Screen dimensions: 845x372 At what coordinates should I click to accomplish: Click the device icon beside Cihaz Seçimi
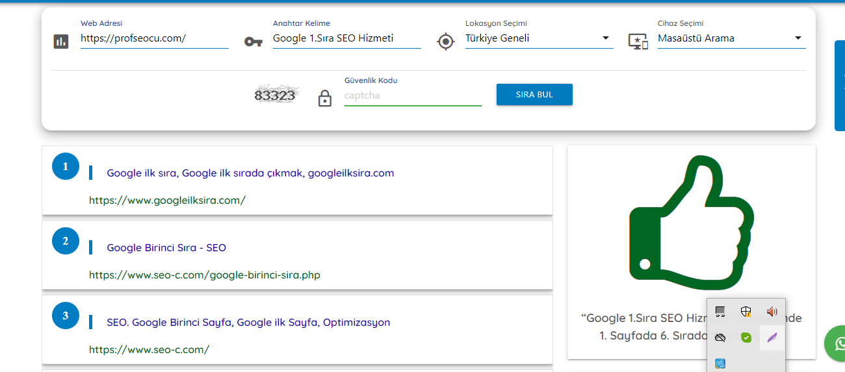[638, 42]
